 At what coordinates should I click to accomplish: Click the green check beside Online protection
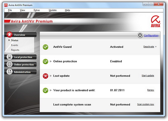point(46,62)
